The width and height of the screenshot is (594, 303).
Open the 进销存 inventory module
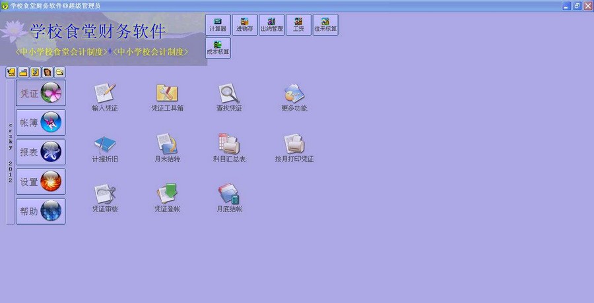(245, 25)
